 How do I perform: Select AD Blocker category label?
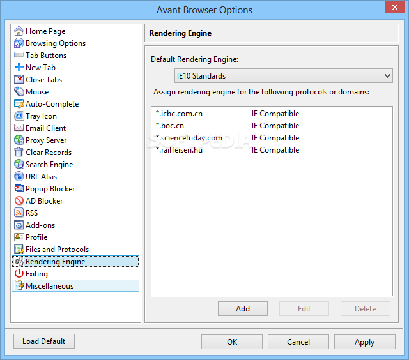44,201
